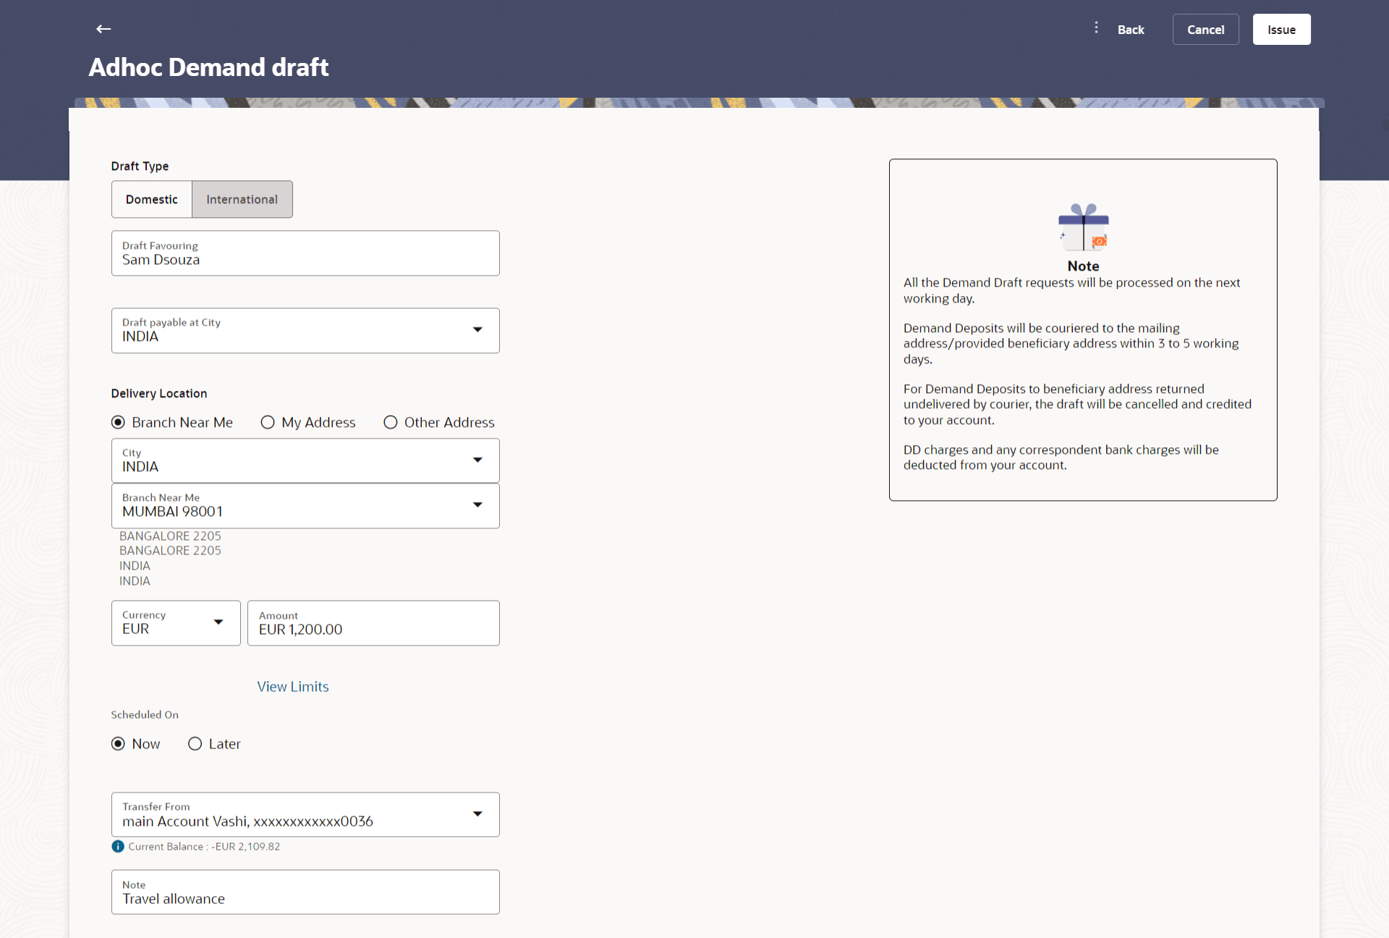1389x938 pixels.
Task: Select Other Address delivery option
Action: pos(391,423)
